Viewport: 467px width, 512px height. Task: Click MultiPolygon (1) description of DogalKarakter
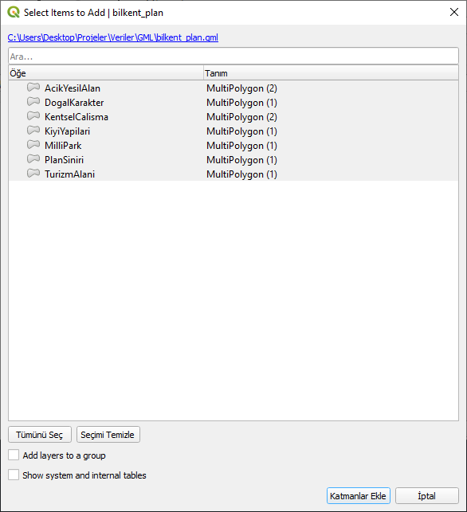[241, 103]
